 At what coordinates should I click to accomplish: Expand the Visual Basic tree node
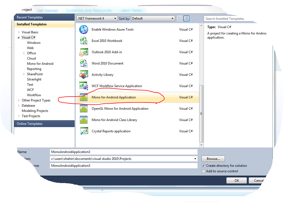[x=19, y=32]
